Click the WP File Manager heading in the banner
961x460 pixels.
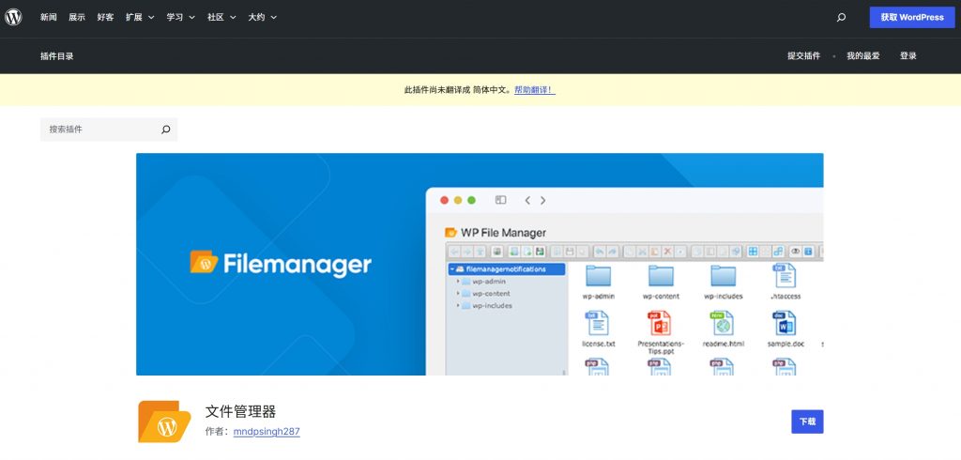pos(503,233)
